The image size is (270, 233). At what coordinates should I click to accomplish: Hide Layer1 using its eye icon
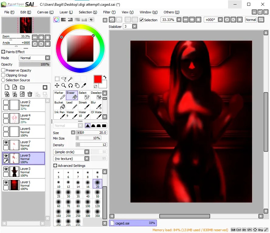(x=6, y=182)
